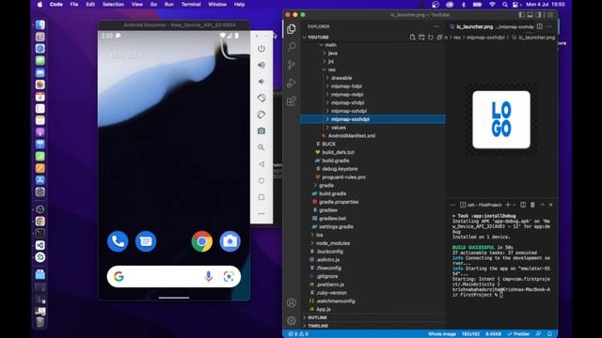This screenshot has height=338, width=602.
Task: Take an emulator screenshot with camera icon
Action: pyautogui.click(x=261, y=131)
